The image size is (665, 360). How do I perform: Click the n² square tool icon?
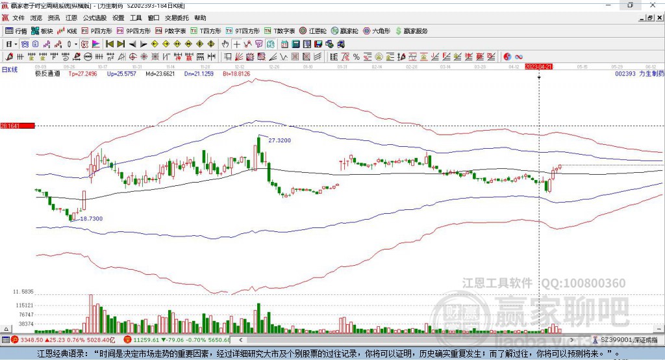[110, 57]
